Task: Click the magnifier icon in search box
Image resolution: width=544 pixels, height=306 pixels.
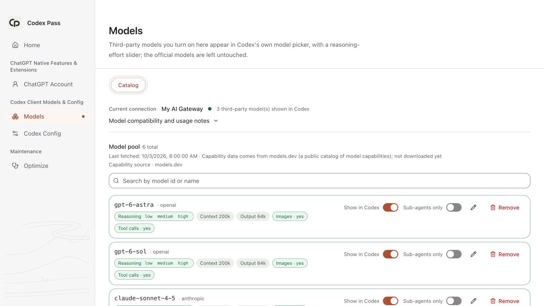Action: (116, 181)
